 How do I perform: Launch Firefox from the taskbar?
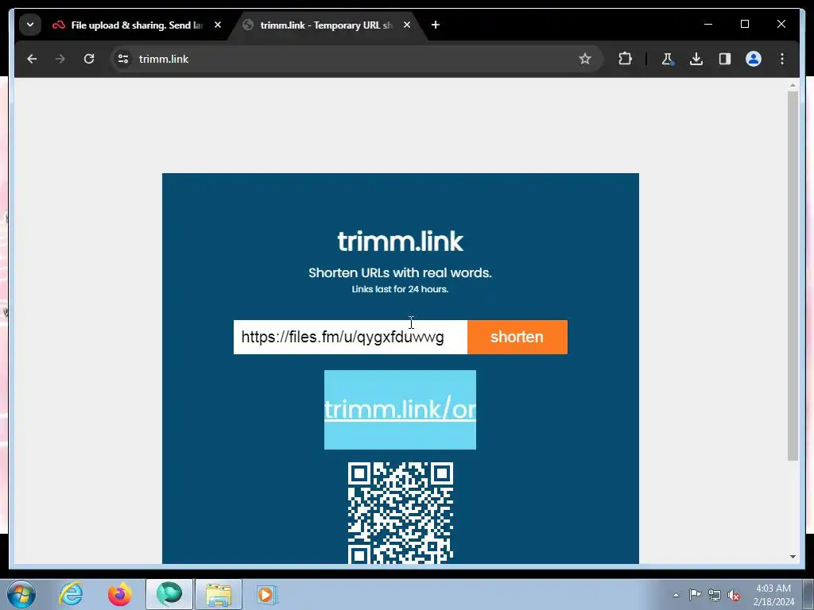(x=120, y=594)
